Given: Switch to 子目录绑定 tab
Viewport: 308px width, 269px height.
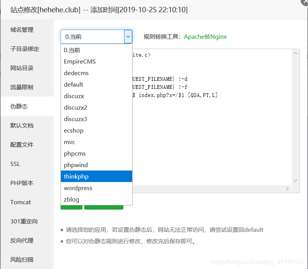Looking at the screenshot, I should pos(27,49).
